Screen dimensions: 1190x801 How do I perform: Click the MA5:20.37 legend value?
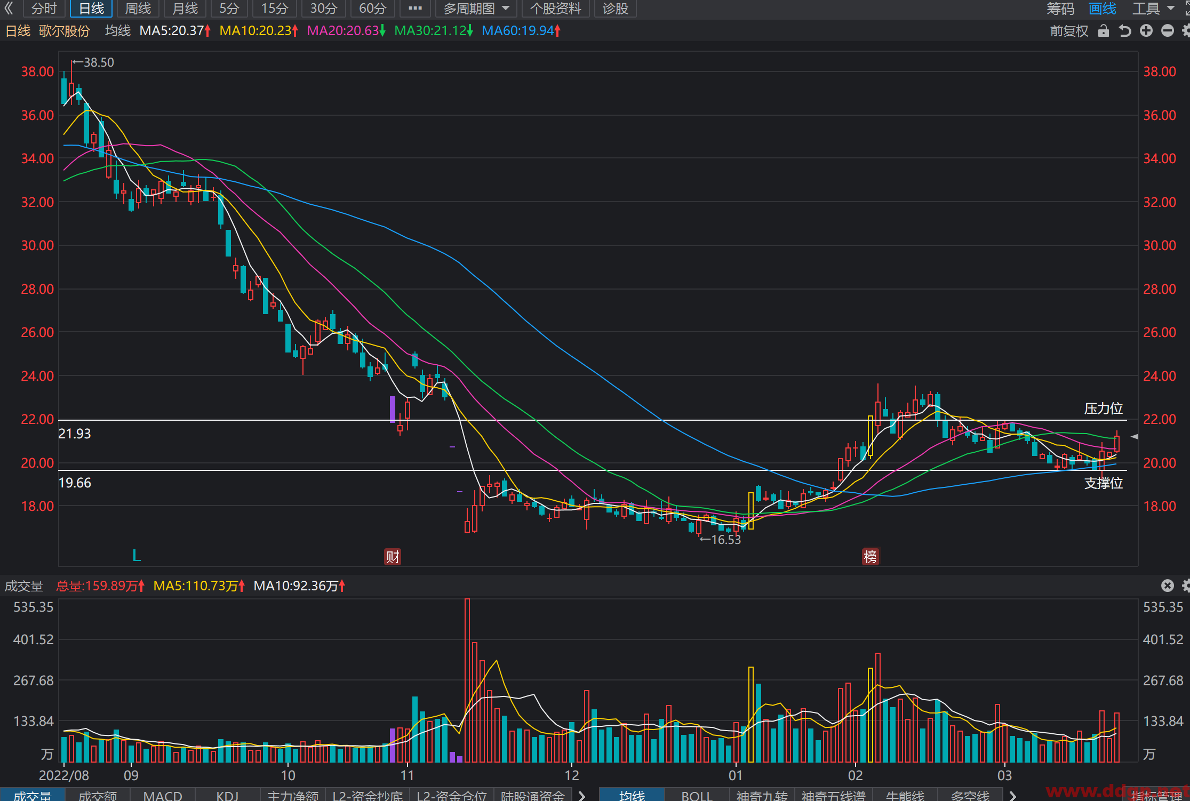click(x=175, y=31)
